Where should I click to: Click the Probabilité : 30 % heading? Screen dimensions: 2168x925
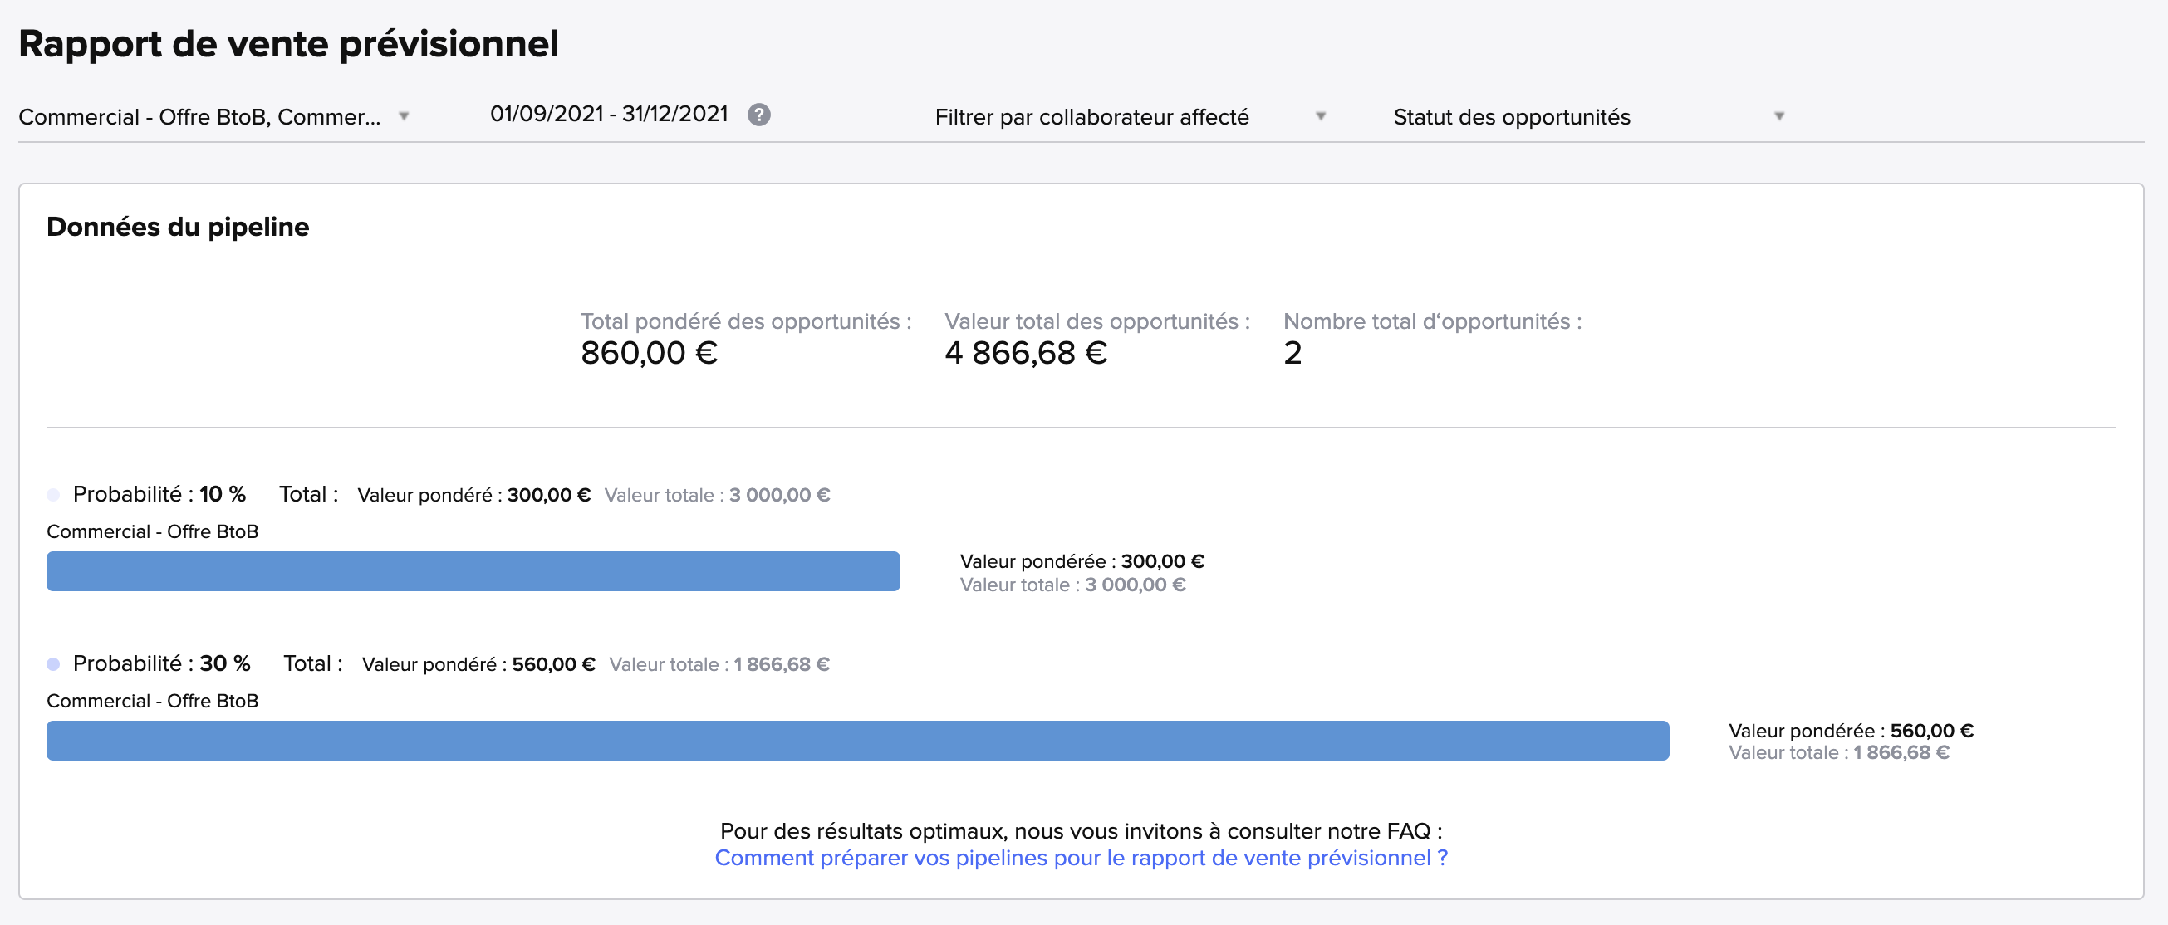point(162,663)
